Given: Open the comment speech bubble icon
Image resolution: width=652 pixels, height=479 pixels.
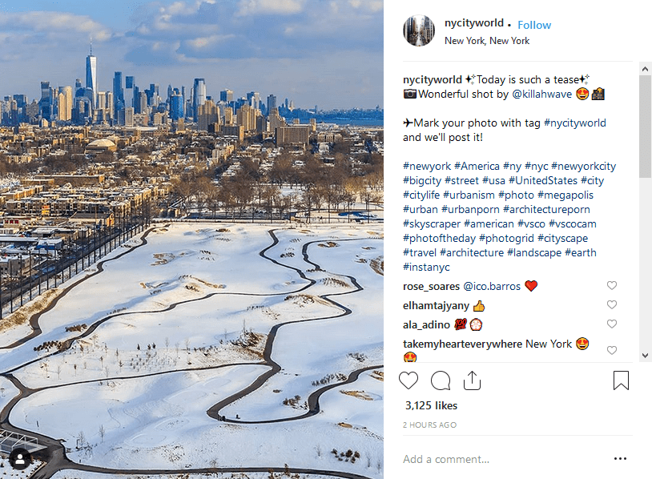Looking at the screenshot, I should point(441,380).
